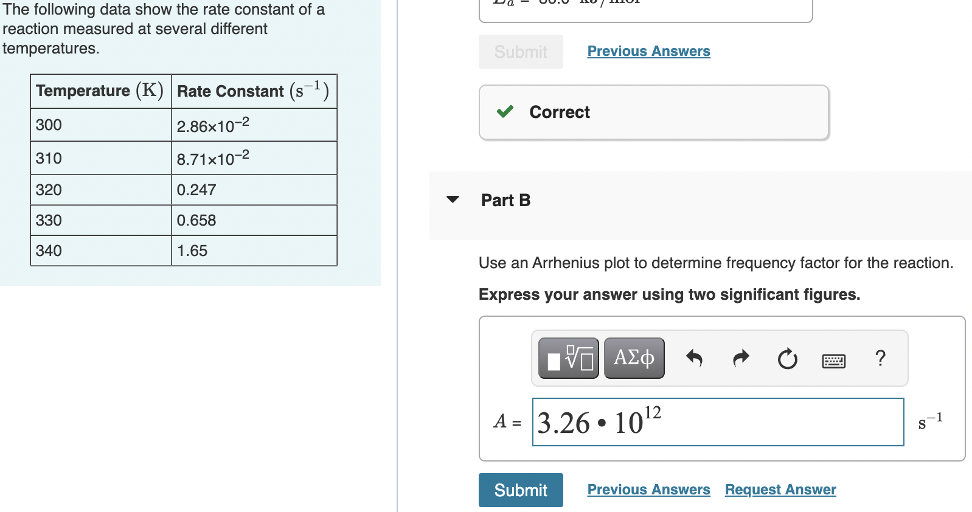Redo the equation edit
Screen dimensions: 972x512
[740, 358]
